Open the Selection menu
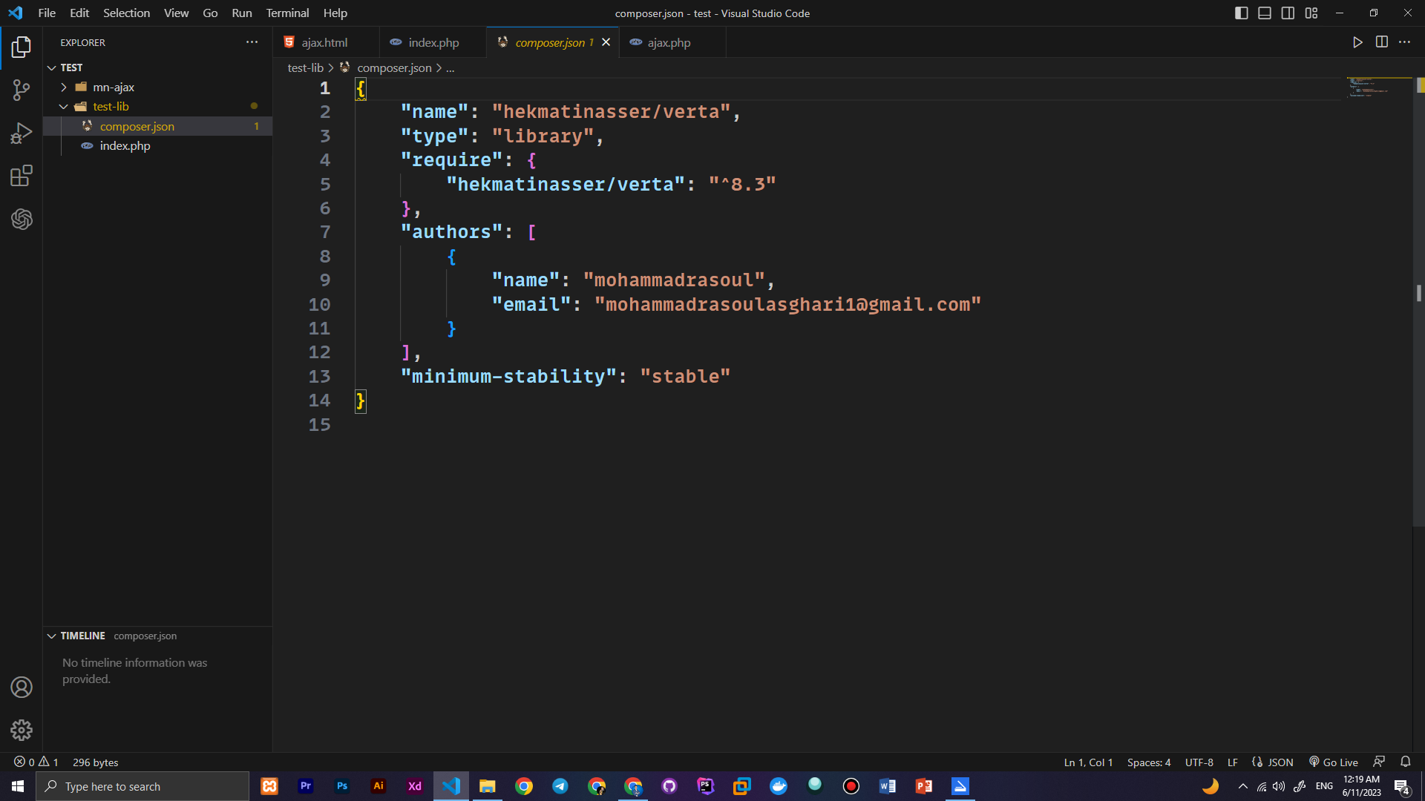The height and width of the screenshot is (801, 1425). pos(126,13)
